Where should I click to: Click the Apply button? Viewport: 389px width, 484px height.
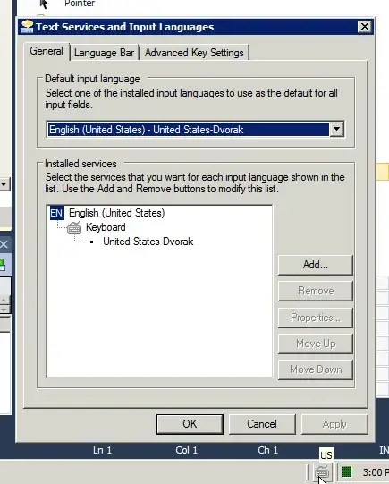pyautogui.click(x=334, y=424)
